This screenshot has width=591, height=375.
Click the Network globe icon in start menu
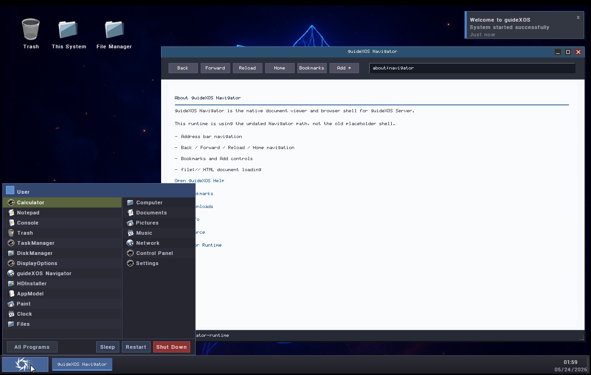pos(130,243)
